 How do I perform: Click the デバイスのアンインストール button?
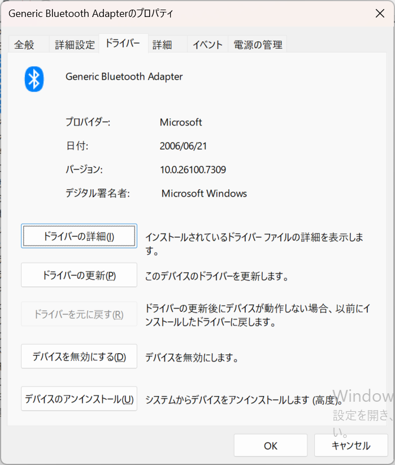point(79,399)
